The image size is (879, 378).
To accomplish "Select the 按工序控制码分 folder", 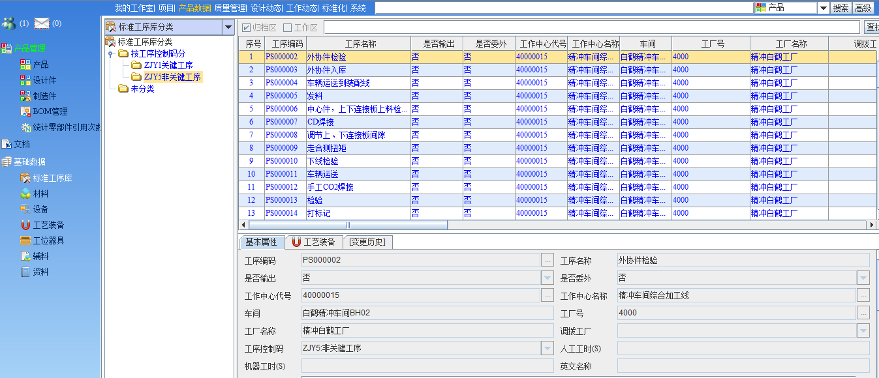I will pyautogui.click(x=158, y=53).
